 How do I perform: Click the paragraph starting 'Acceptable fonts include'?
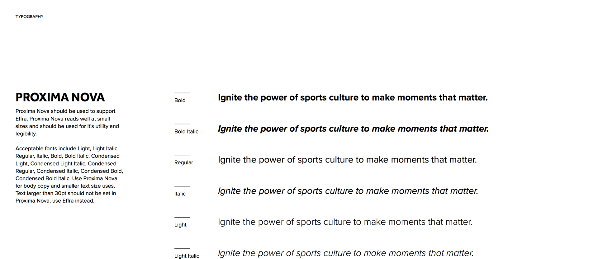pyautogui.click(x=69, y=175)
